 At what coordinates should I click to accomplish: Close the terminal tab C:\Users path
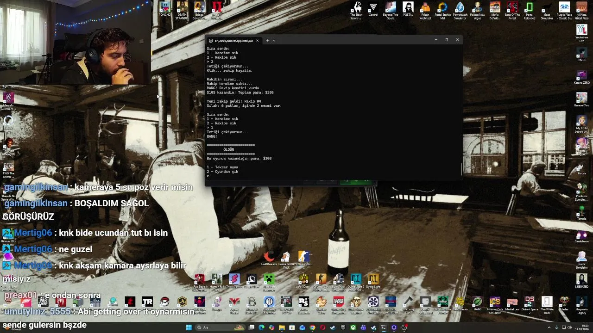pos(257,41)
